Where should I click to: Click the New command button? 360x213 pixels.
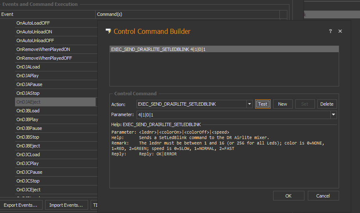[x=283, y=104]
